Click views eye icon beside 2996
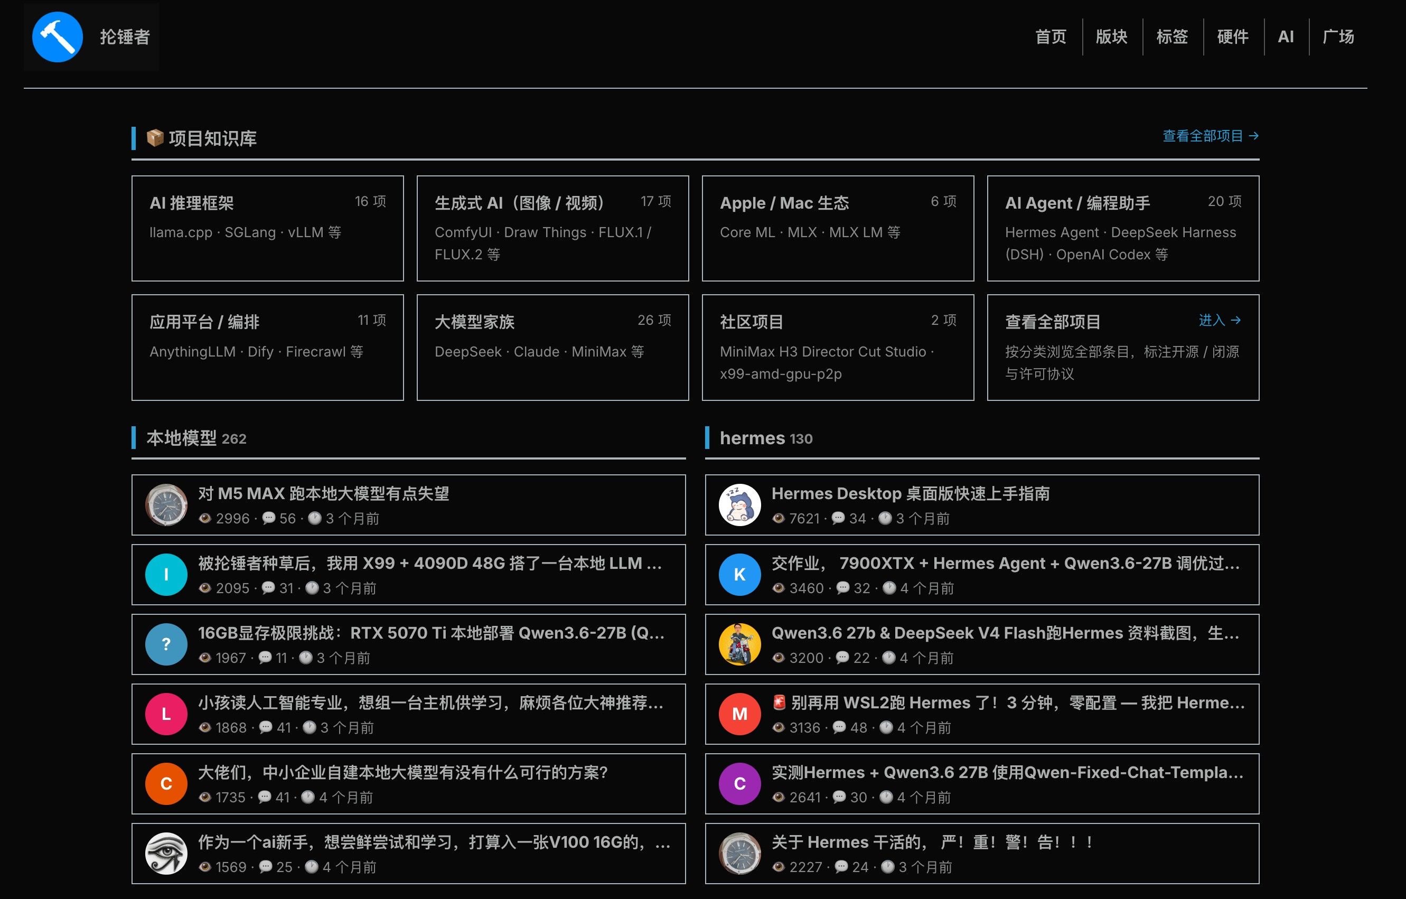Image resolution: width=1406 pixels, height=899 pixels. 204,518
